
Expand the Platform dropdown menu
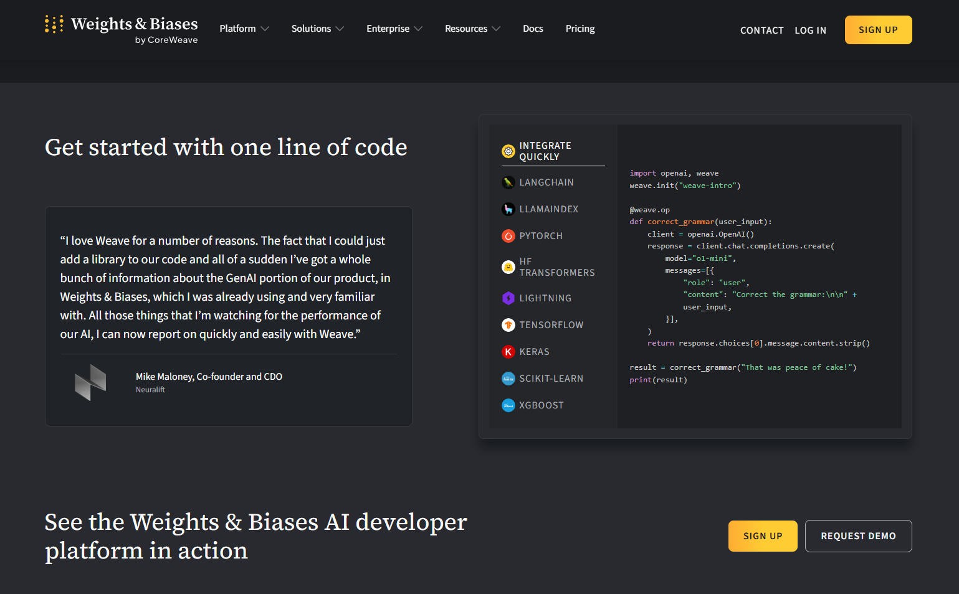click(x=244, y=29)
